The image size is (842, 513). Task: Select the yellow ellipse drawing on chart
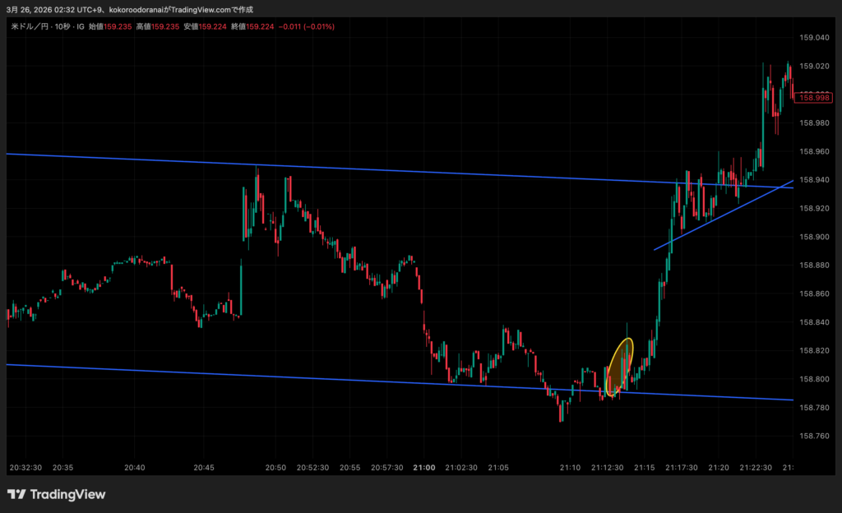coord(619,367)
